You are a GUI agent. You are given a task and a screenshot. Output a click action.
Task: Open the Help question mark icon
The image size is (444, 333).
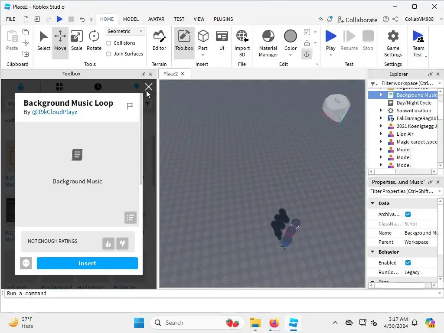[385, 19]
